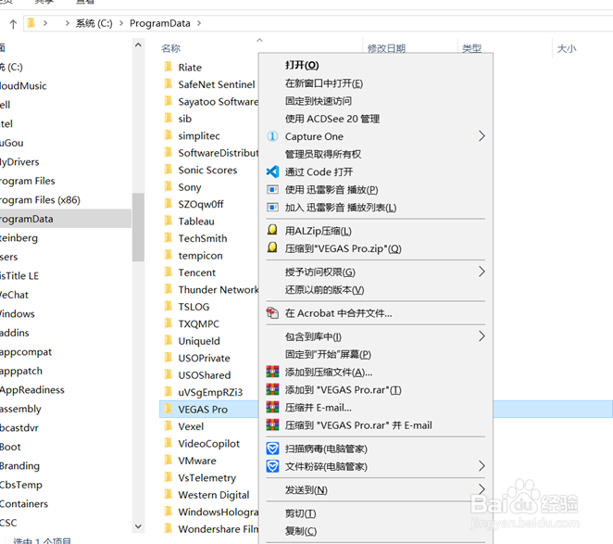
Task: Click the Riate folder icon
Action: pos(169,67)
